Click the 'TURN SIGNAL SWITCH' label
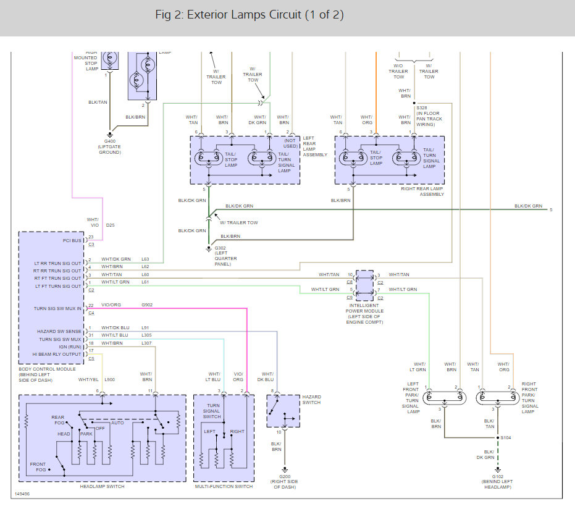The image size is (575, 509). pyautogui.click(x=212, y=411)
